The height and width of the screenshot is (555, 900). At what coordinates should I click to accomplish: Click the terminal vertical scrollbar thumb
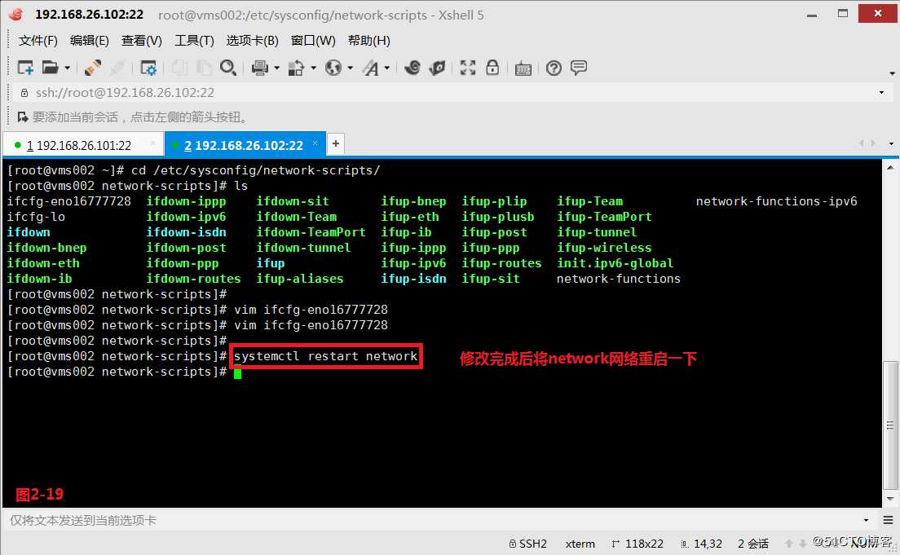click(x=890, y=425)
